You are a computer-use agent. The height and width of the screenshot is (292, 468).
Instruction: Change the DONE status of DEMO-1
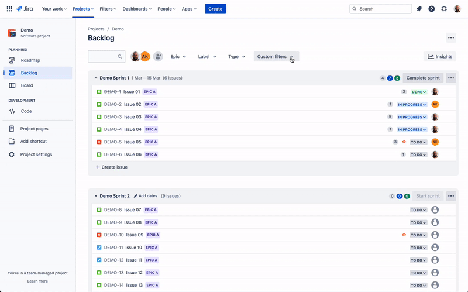[x=419, y=92]
